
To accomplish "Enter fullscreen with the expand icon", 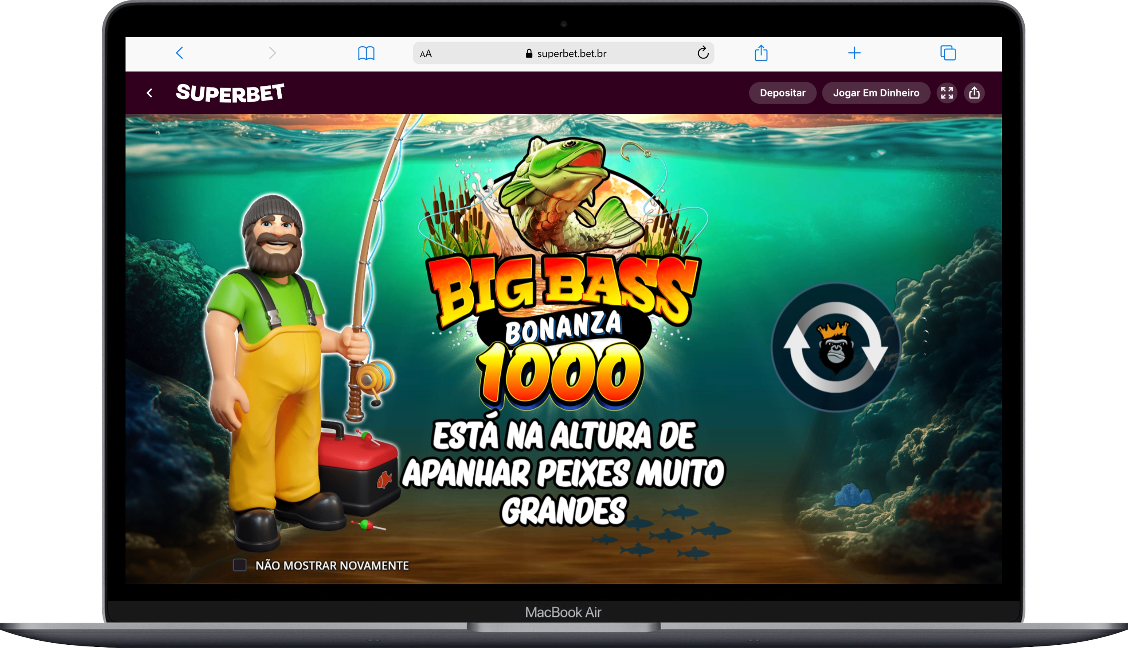I will tap(947, 93).
